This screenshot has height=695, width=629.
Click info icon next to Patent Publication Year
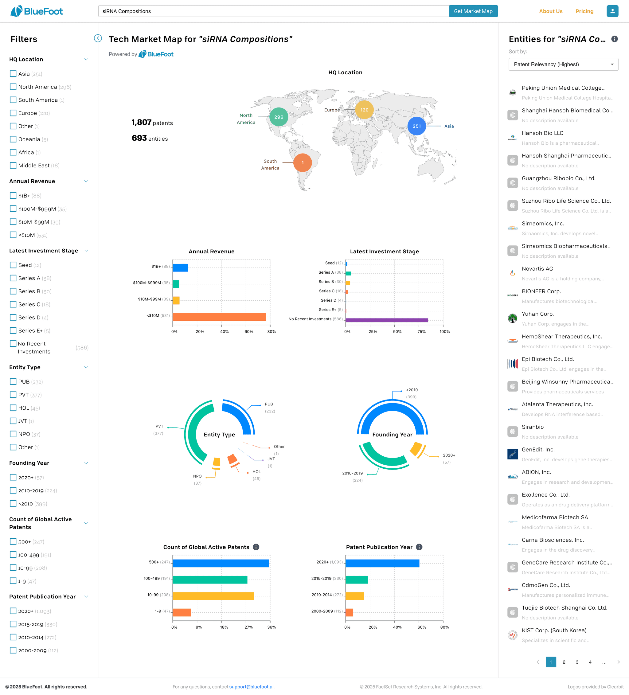419,547
